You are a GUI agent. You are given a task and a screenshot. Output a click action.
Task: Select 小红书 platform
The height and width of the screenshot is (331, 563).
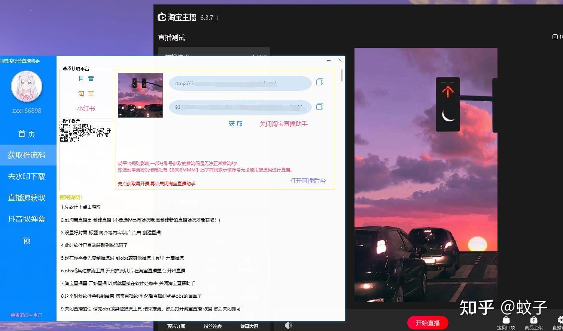pos(86,108)
